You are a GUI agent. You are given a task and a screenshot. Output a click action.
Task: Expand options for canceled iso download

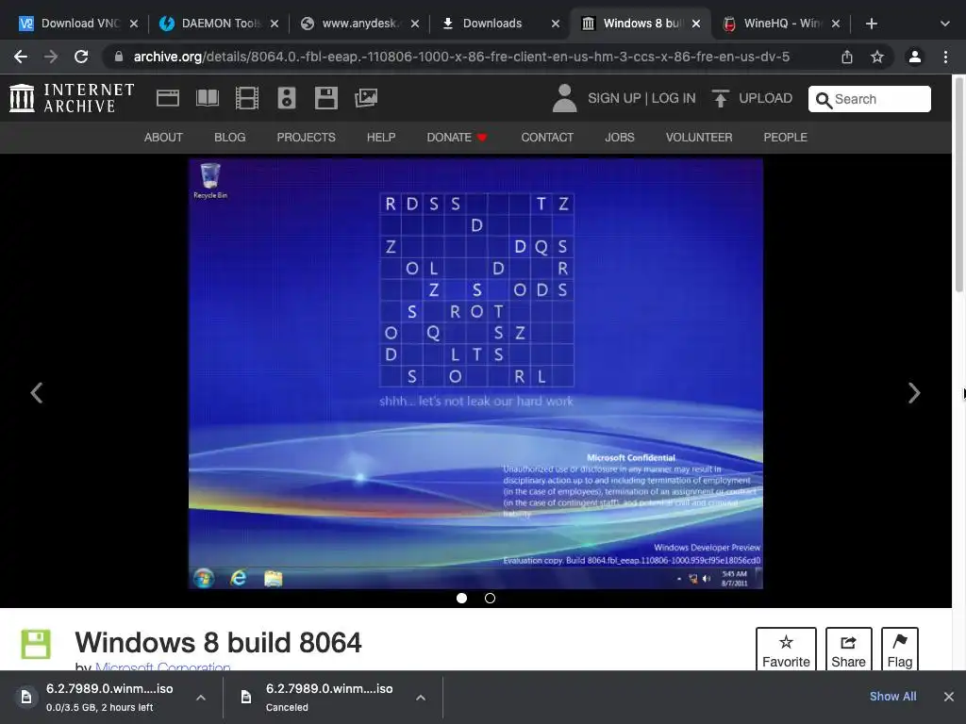coord(421,698)
